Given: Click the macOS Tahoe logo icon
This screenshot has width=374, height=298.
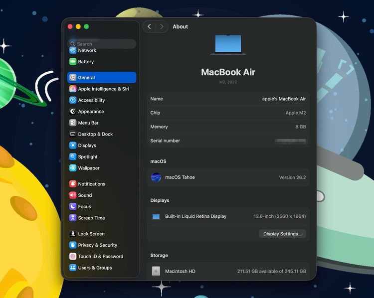Looking at the screenshot, I should coord(156,177).
